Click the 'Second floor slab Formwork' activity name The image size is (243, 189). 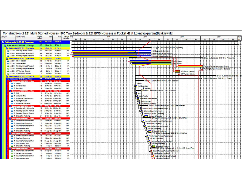(25, 151)
